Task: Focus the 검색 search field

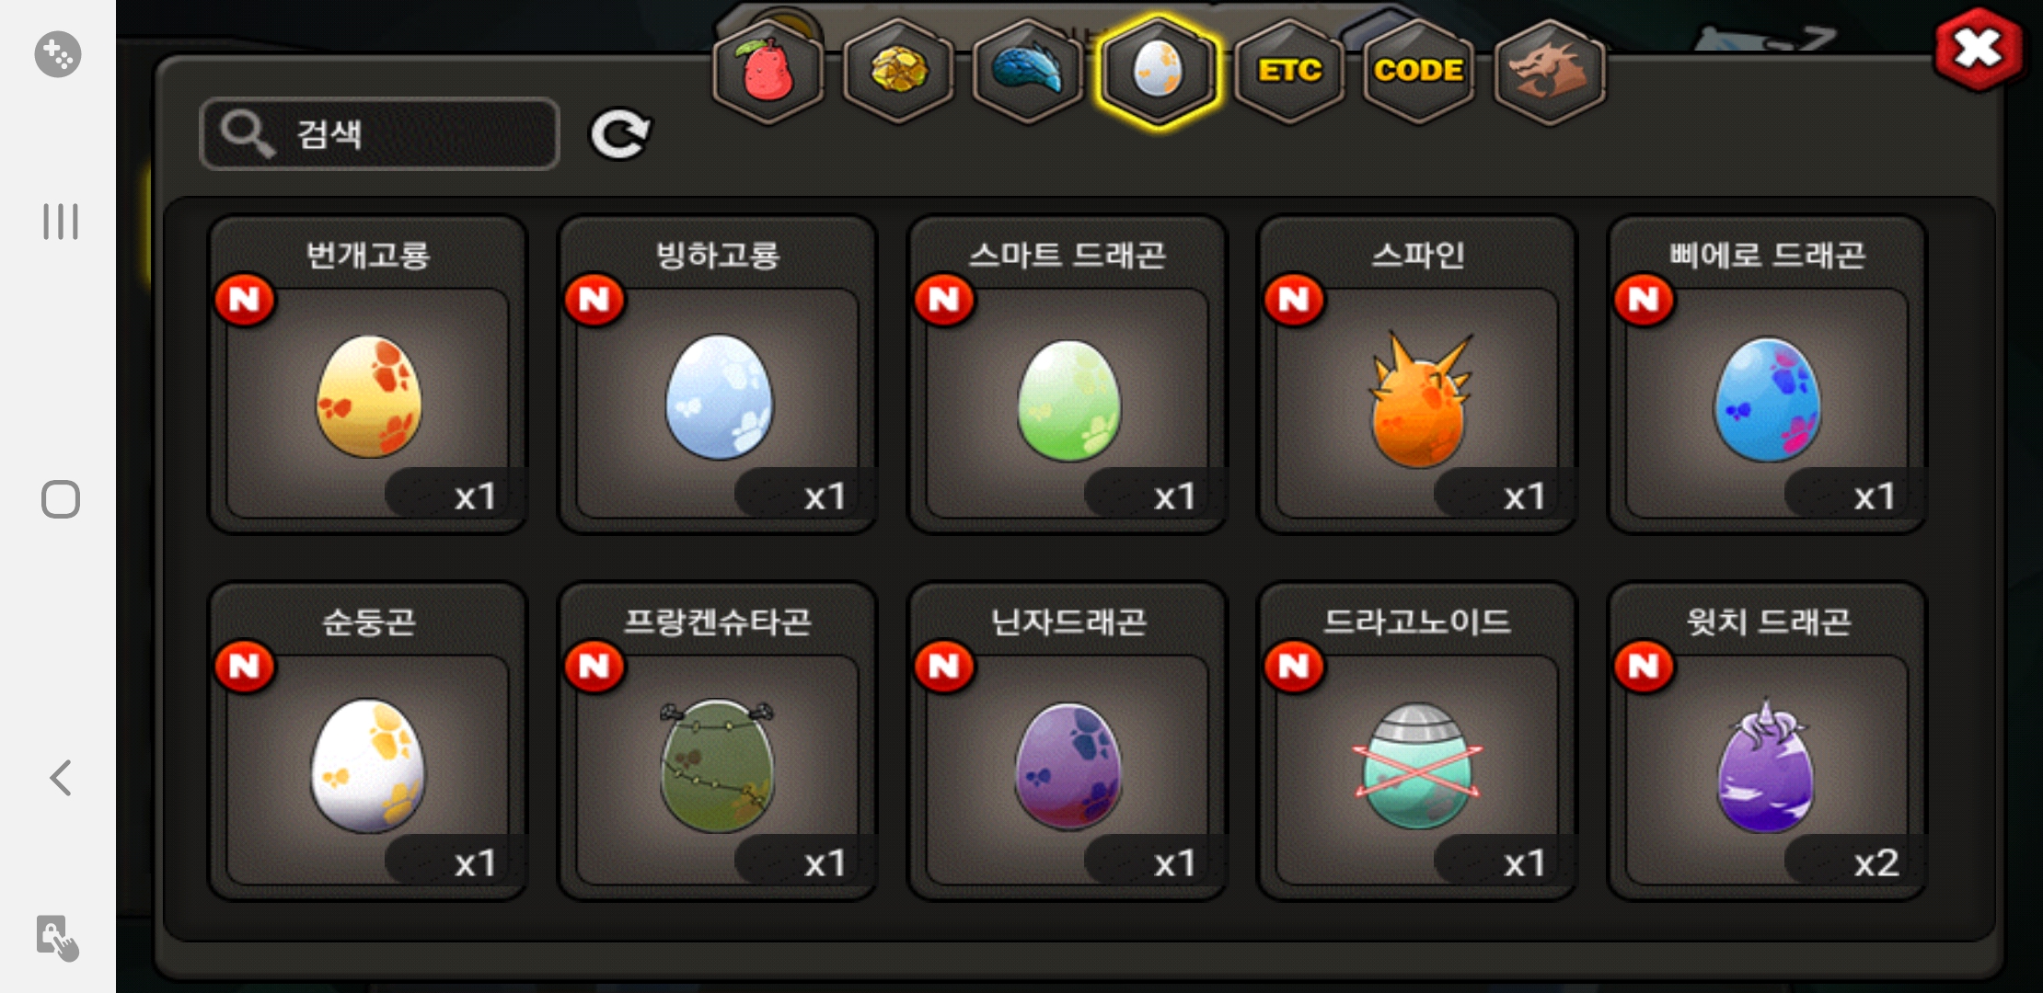Action: [379, 134]
